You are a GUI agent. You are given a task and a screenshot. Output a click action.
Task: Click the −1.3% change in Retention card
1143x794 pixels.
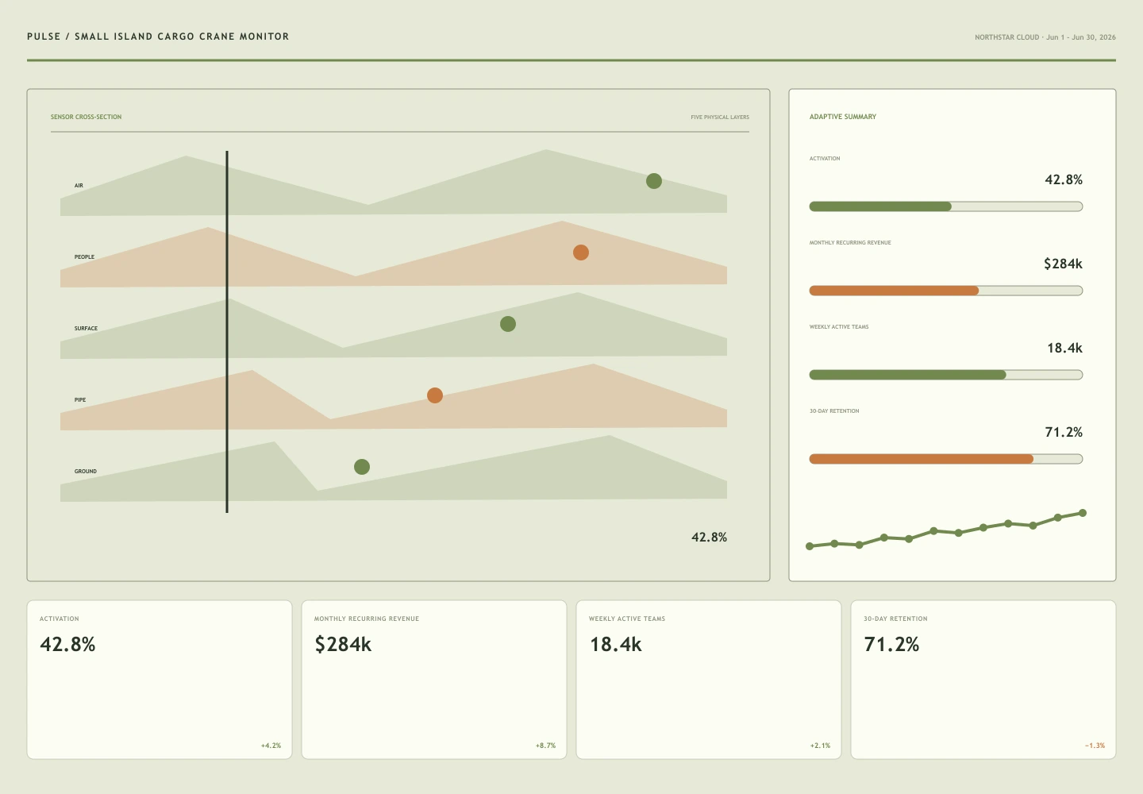click(1095, 746)
